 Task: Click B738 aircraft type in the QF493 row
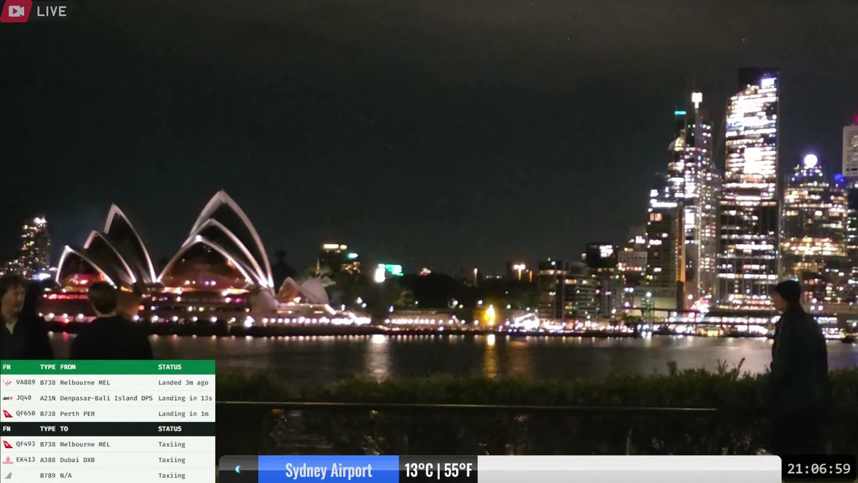pyautogui.click(x=48, y=444)
